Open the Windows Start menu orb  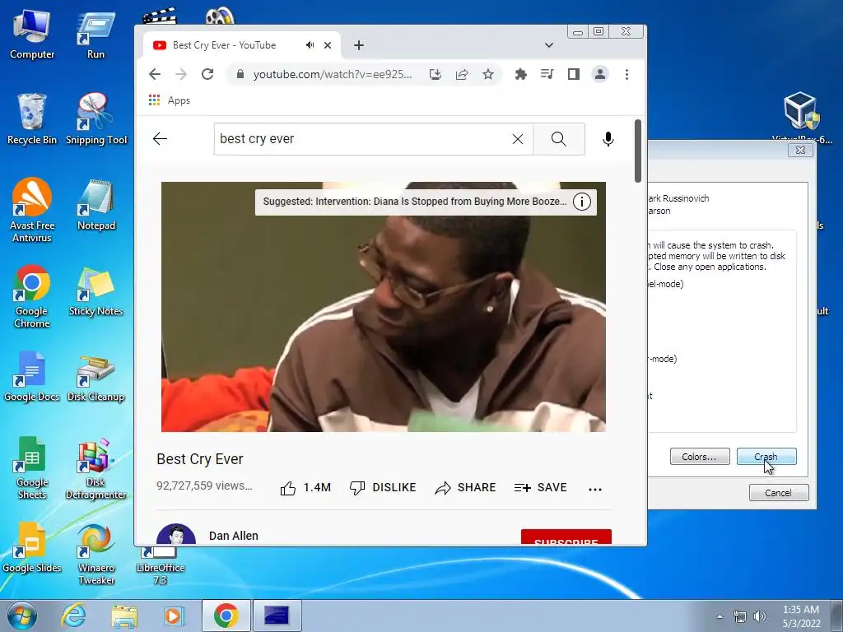pos(21,616)
